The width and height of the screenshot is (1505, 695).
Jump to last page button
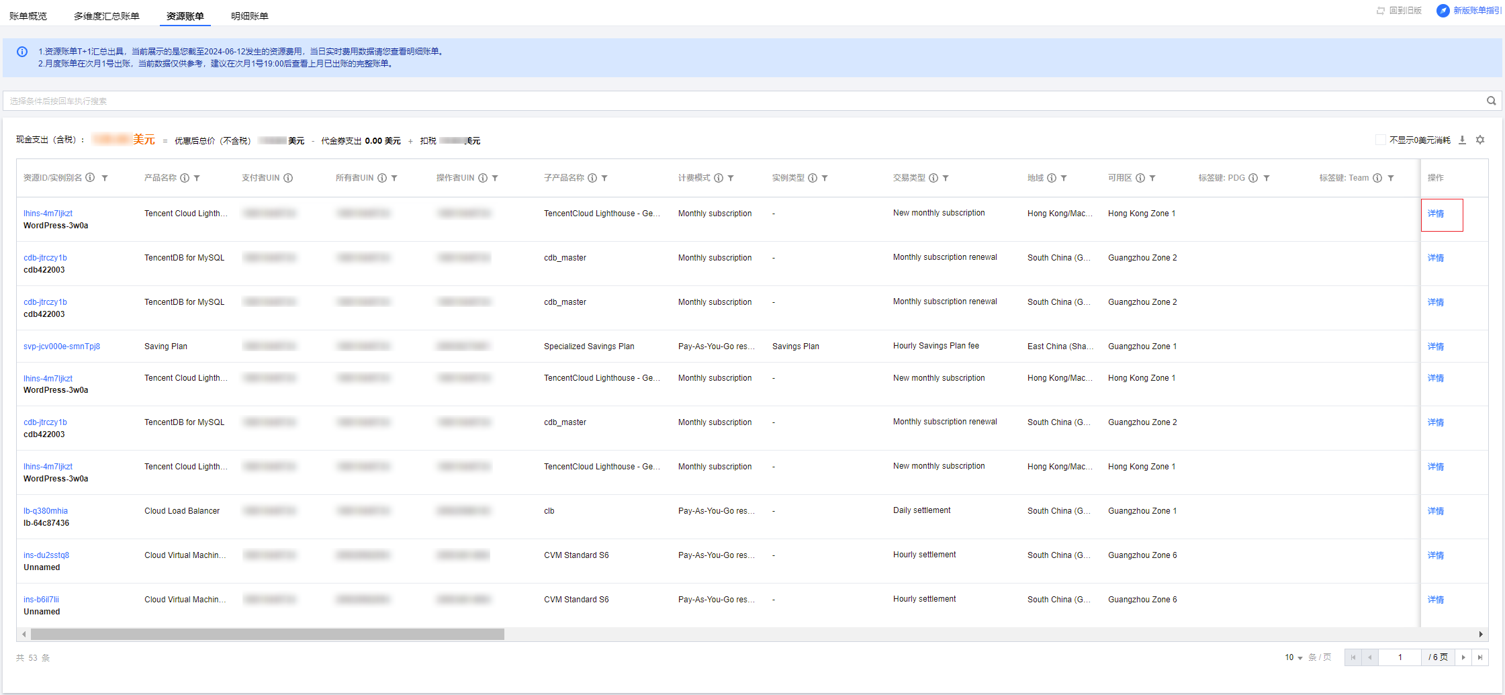[x=1480, y=657]
